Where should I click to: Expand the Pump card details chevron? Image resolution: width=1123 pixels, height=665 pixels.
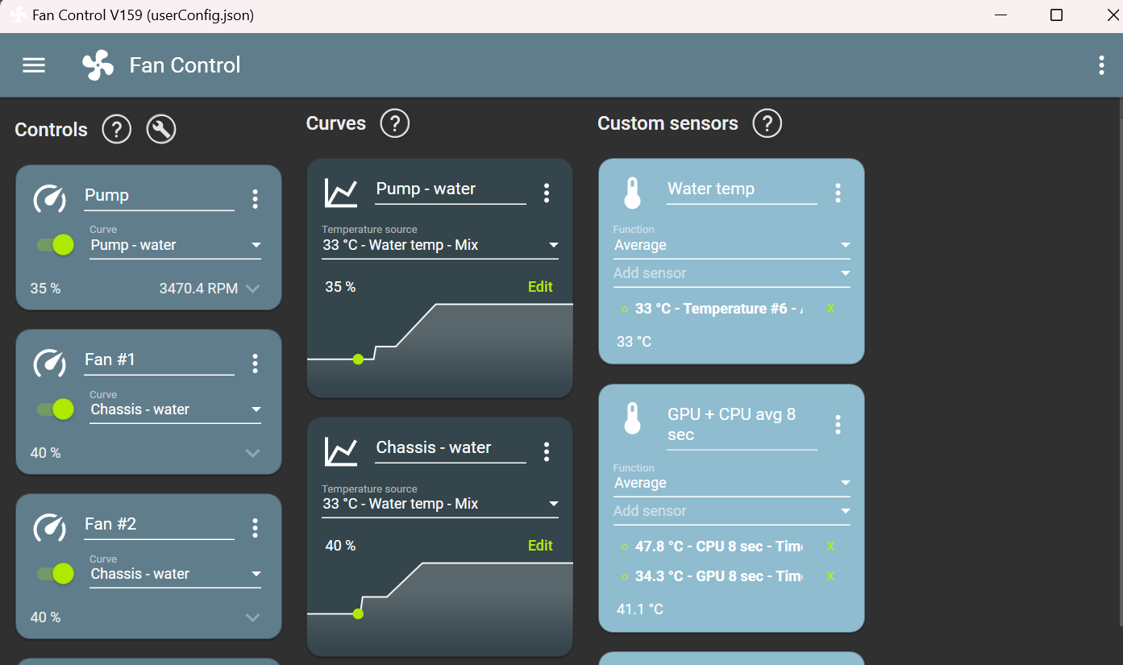[252, 289]
